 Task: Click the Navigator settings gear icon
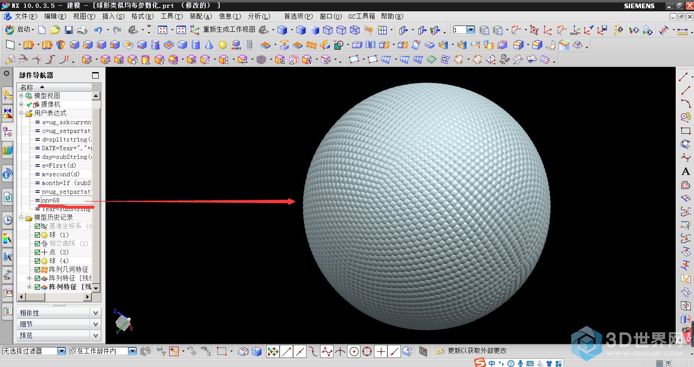pyautogui.click(x=7, y=73)
